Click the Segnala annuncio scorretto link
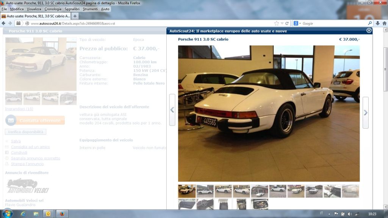The width and height of the screenshot is (388, 218). (x=35, y=158)
